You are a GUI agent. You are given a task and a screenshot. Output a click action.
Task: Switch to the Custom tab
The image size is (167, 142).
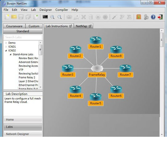point(34,26)
